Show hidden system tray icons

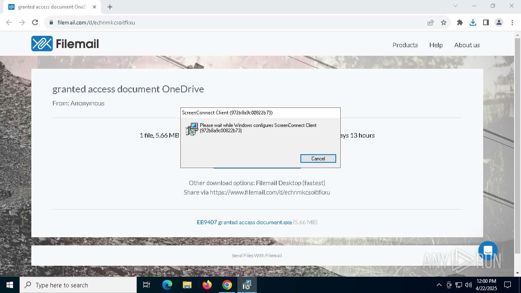click(x=439, y=285)
